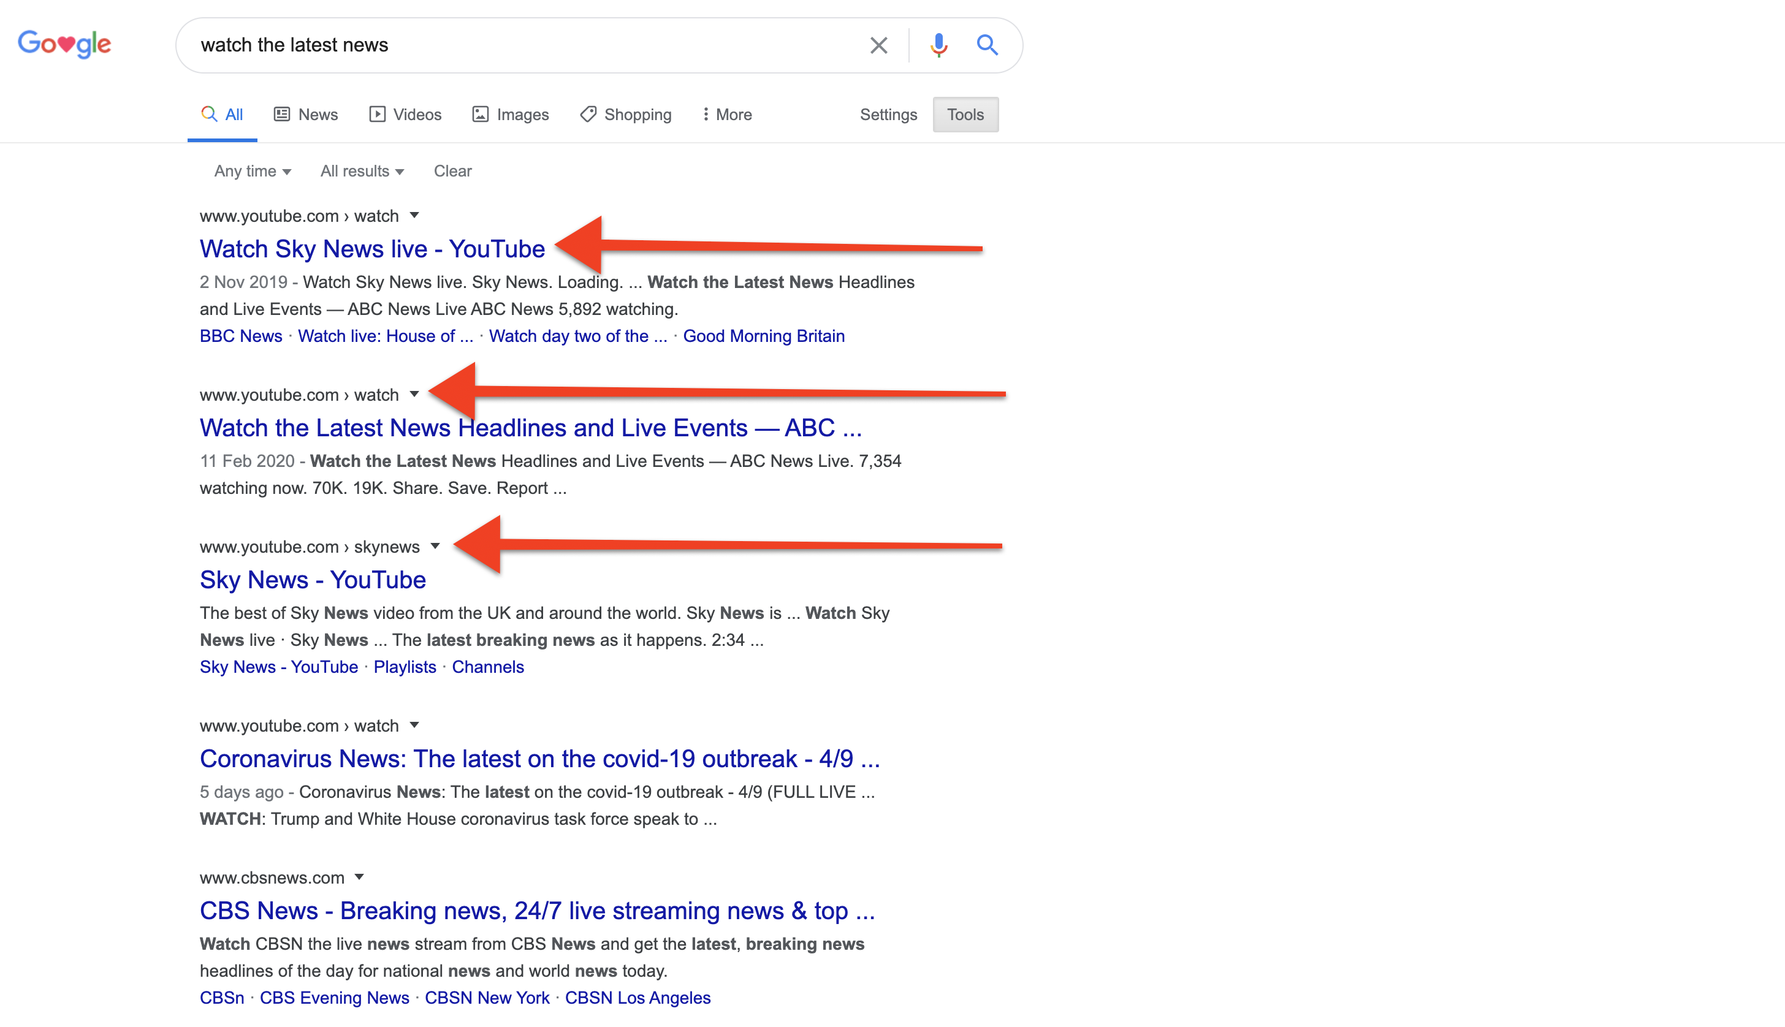The image size is (1785, 1027).
Task: Open the CBSN Los Angeles sitelink
Action: 637,998
